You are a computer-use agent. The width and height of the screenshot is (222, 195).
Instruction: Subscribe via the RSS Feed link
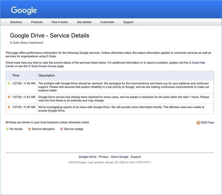tap(207, 123)
